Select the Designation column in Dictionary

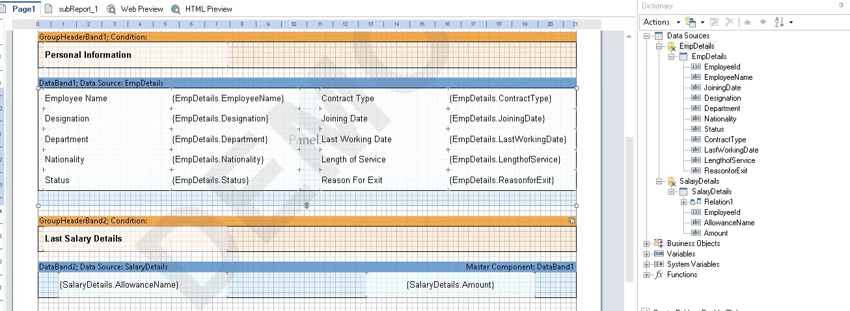(722, 98)
